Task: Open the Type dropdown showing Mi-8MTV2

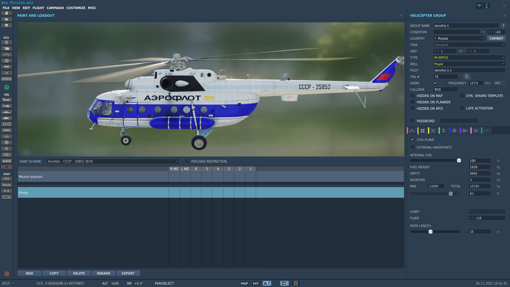Action: coord(469,57)
